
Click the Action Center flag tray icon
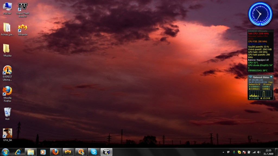(244, 152)
